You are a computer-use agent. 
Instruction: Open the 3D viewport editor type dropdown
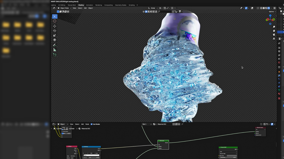pyautogui.click(x=54, y=8)
